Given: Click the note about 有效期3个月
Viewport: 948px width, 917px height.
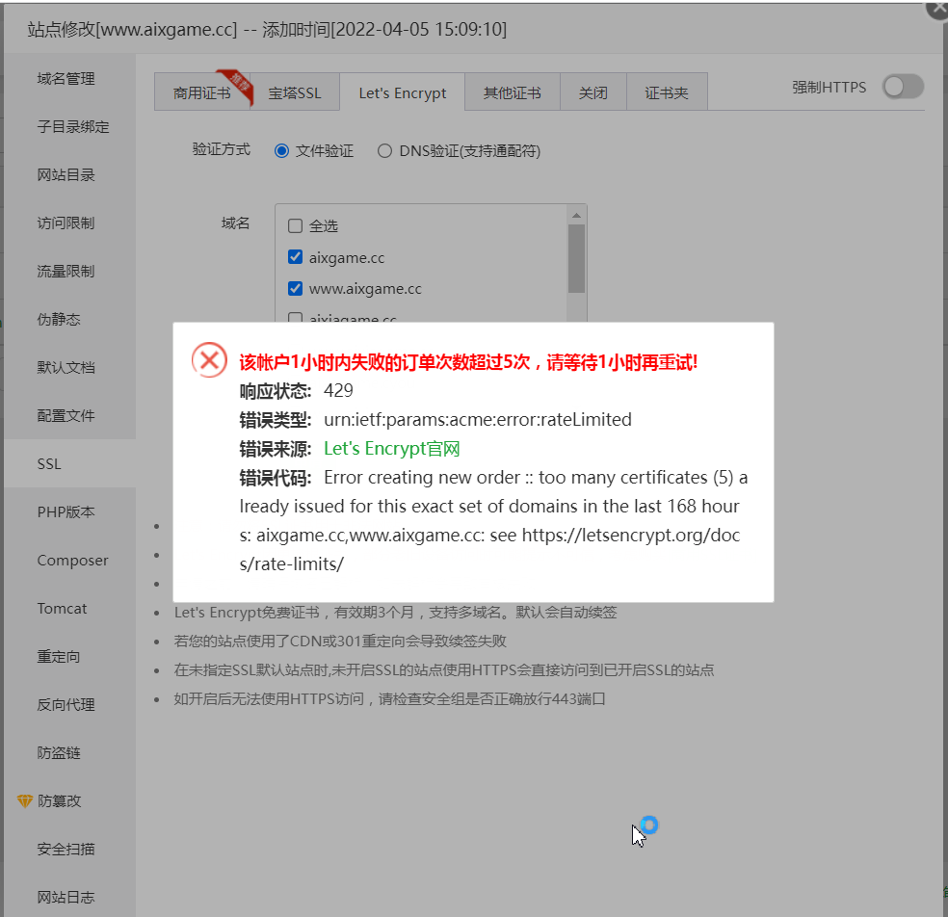Looking at the screenshot, I should pyautogui.click(x=395, y=613).
